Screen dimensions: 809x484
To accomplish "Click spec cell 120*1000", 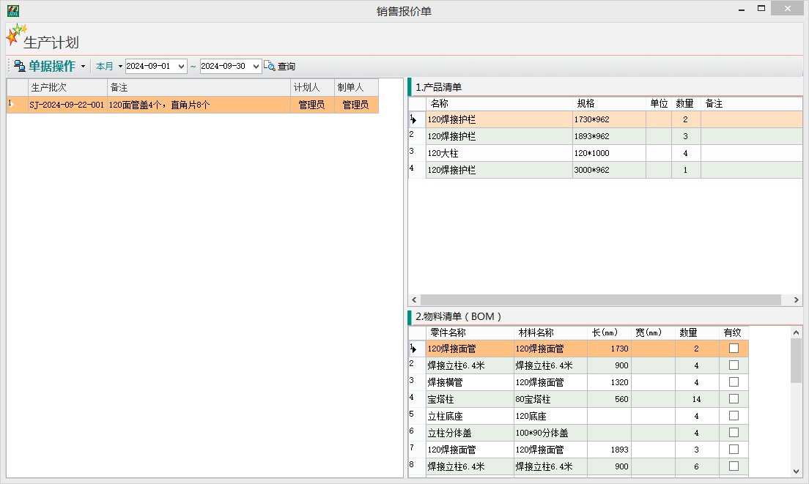I will (x=609, y=153).
